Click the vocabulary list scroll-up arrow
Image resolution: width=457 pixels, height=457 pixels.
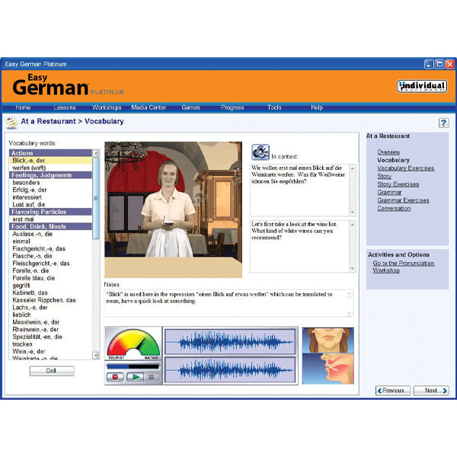point(96,153)
